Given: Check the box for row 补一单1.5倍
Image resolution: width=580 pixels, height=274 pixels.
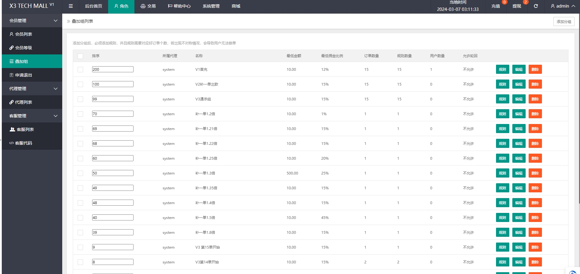Looking at the screenshot, I should pos(80,218).
